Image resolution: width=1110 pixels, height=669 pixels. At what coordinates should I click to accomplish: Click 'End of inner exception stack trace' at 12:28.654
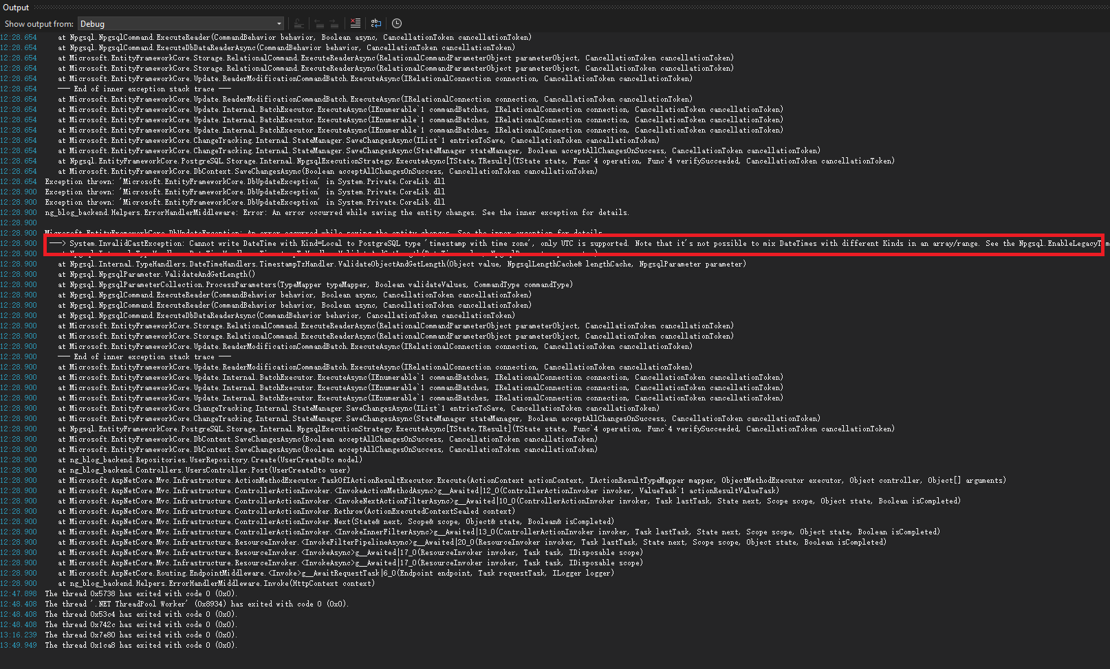[144, 89]
